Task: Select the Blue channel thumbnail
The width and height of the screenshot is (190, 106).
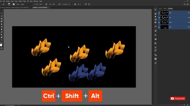Action: click(x=164, y=27)
